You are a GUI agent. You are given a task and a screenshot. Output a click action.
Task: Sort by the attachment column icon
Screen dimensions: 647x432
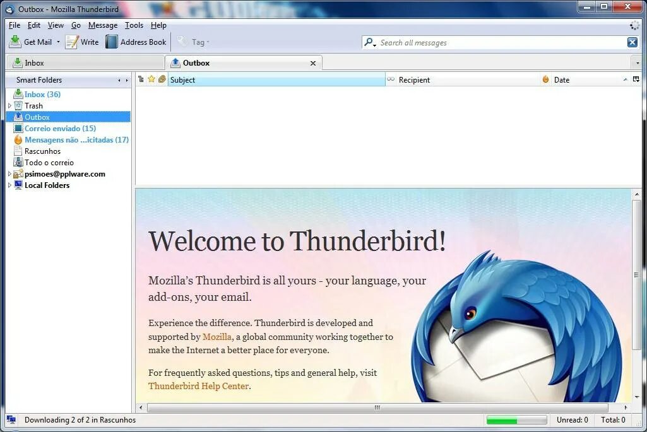click(x=162, y=79)
